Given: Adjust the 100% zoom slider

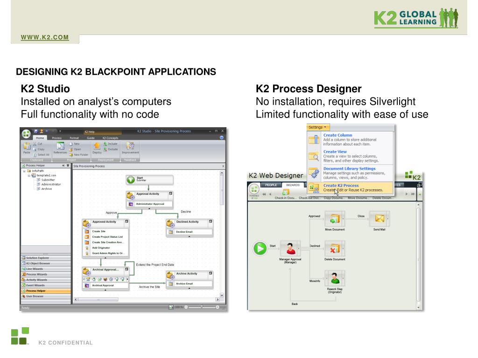Looking at the screenshot, I should [x=202, y=307].
